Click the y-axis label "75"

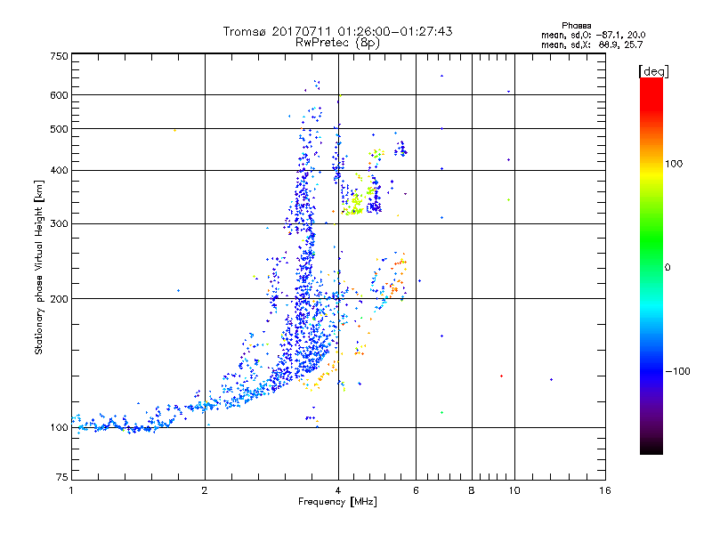[62, 477]
